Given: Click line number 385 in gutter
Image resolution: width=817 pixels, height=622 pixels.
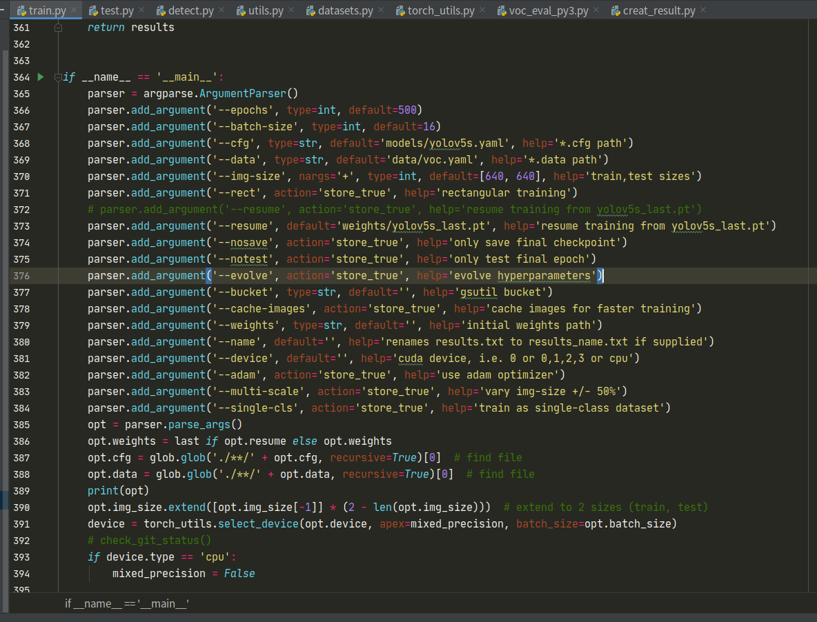Looking at the screenshot, I should tap(21, 425).
